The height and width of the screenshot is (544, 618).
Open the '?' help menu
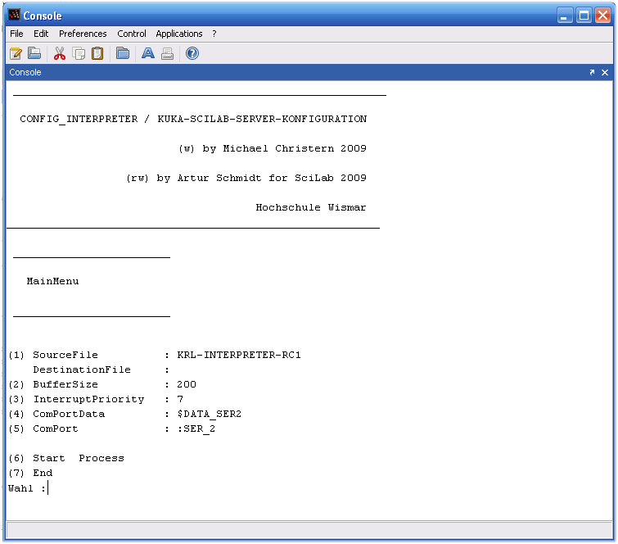[x=214, y=34]
